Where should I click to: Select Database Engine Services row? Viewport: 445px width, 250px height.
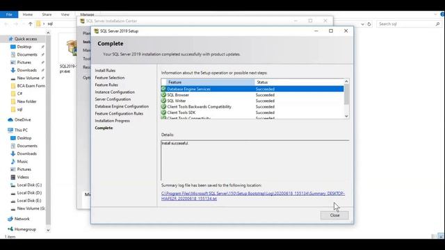252,89
